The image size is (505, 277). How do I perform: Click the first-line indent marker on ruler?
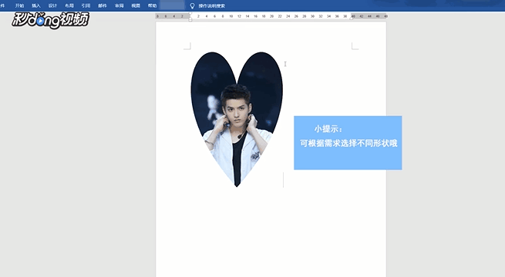click(190, 14)
